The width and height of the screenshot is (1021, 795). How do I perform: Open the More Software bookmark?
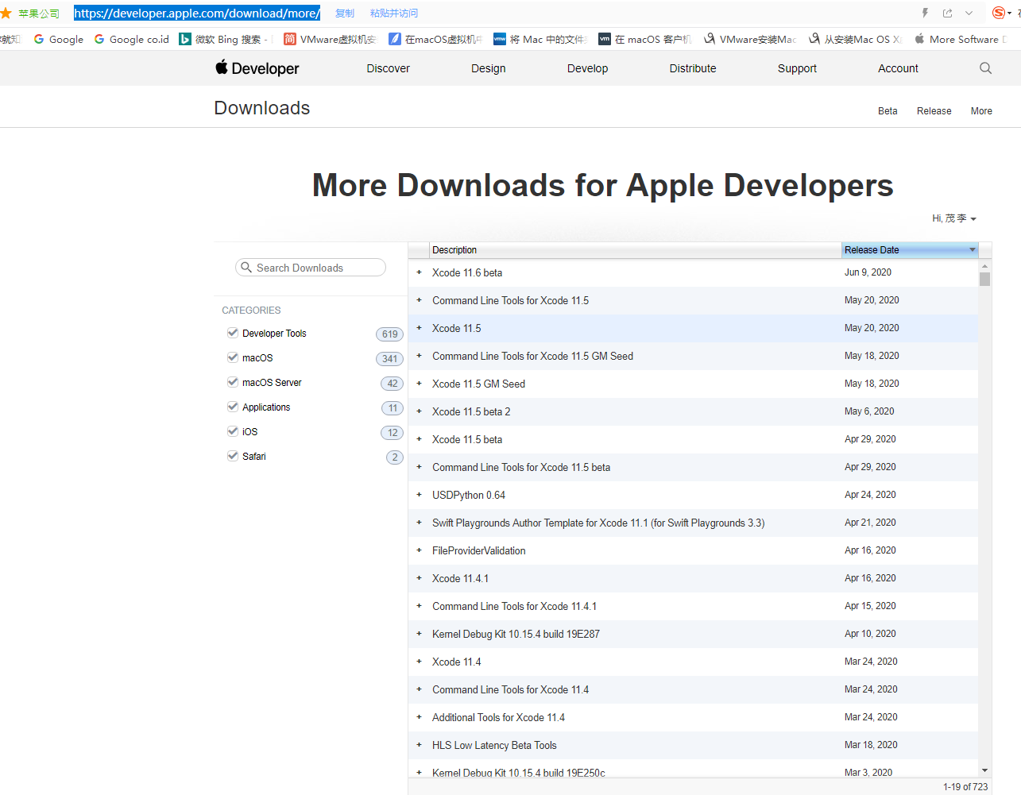tap(960, 39)
